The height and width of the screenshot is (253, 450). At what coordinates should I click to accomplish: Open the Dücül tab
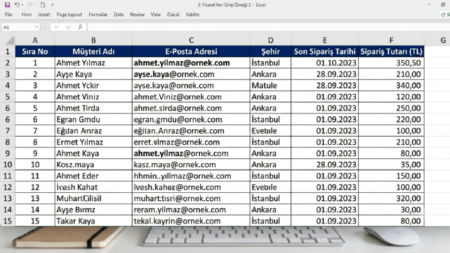[x=173, y=14]
